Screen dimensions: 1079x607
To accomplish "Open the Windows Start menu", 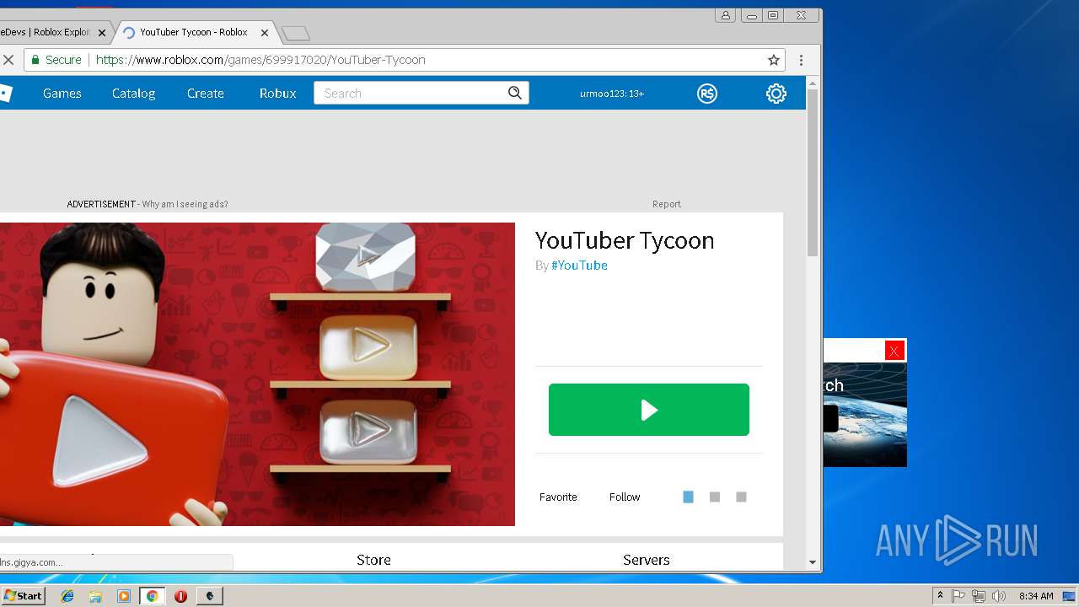I will pyautogui.click(x=24, y=596).
